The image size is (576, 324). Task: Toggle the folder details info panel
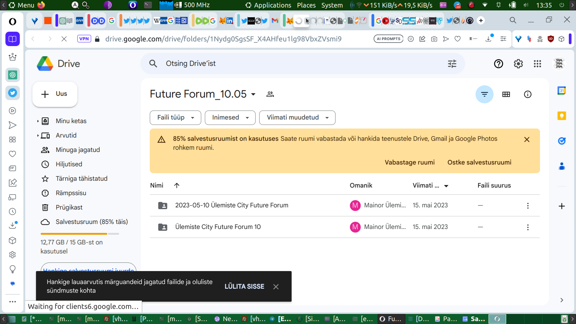pos(528,94)
